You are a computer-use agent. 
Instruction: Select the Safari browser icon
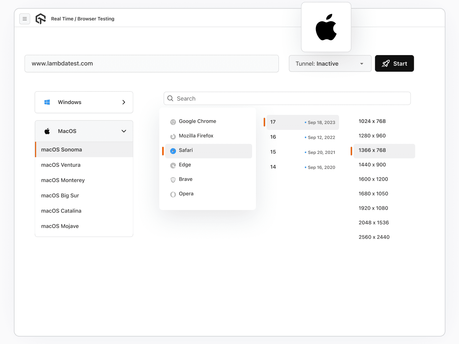click(x=173, y=151)
